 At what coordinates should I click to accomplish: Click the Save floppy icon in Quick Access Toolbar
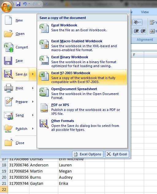point(18,4)
